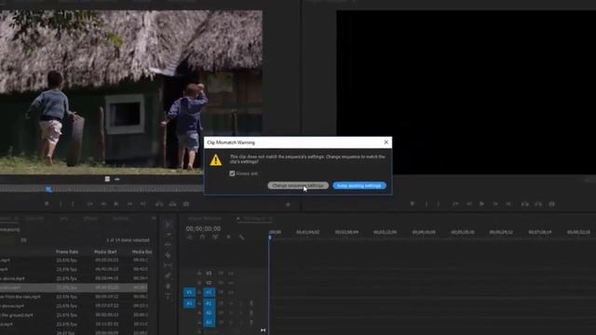Click the timeline playhead marker
This screenshot has width=596, height=335.
tap(270, 237)
